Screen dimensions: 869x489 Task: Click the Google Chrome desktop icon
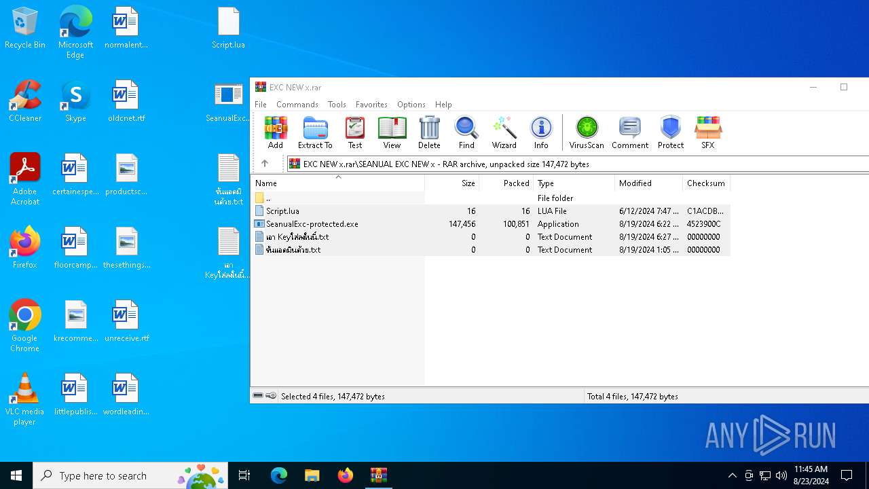tap(25, 326)
